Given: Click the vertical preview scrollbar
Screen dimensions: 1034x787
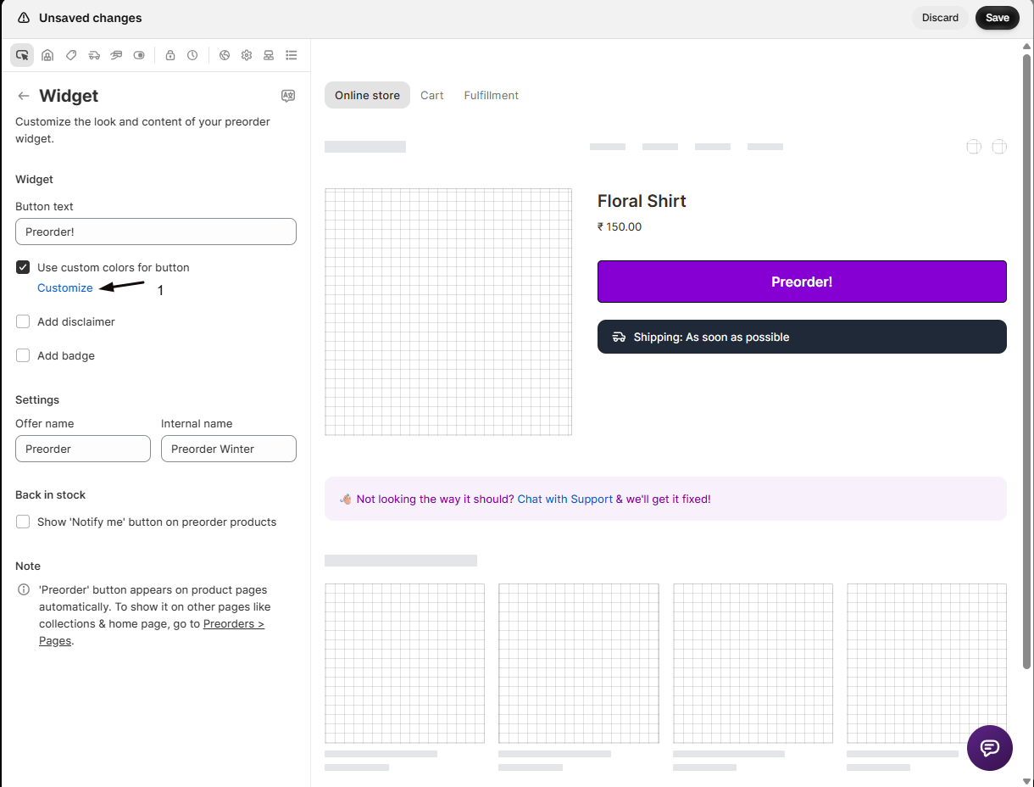Looking at the screenshot, I should [1027, 360].
